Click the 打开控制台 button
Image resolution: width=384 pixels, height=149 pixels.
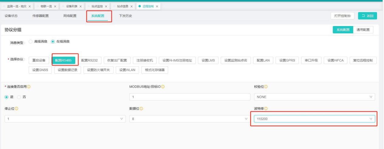(342, 16)
